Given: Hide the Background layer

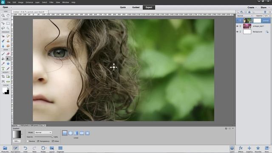Looking at the screenshot, I should [x=237, y=32].
